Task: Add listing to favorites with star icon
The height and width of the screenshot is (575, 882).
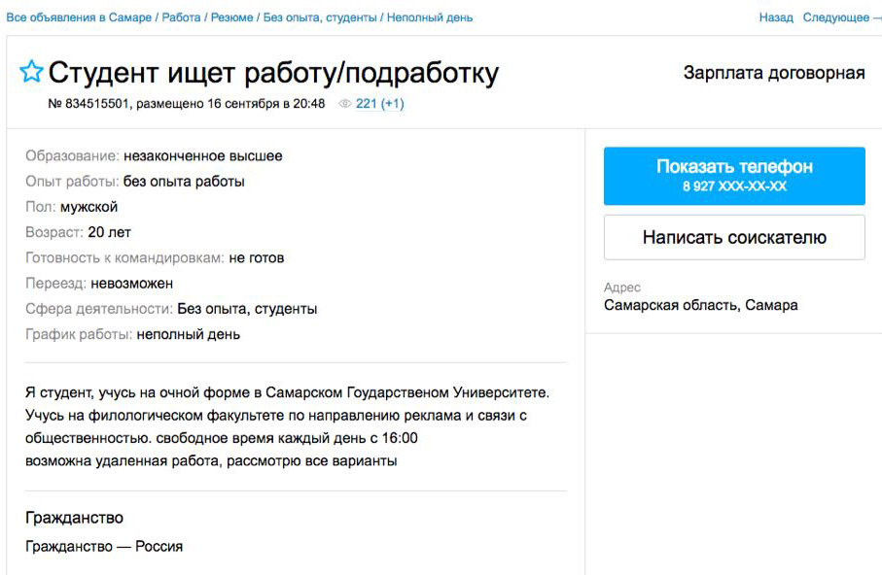Action: (31, 72)
